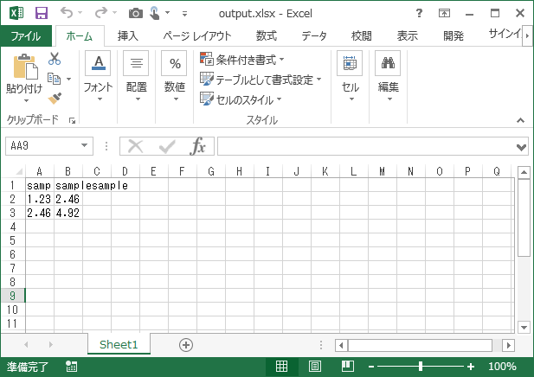Switch to Page Layout view

(315, 367)
